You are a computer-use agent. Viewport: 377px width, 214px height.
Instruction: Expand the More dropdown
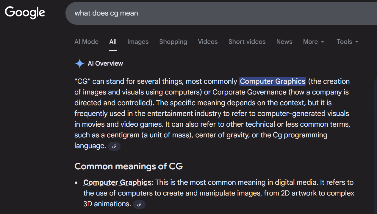[314, 42]
